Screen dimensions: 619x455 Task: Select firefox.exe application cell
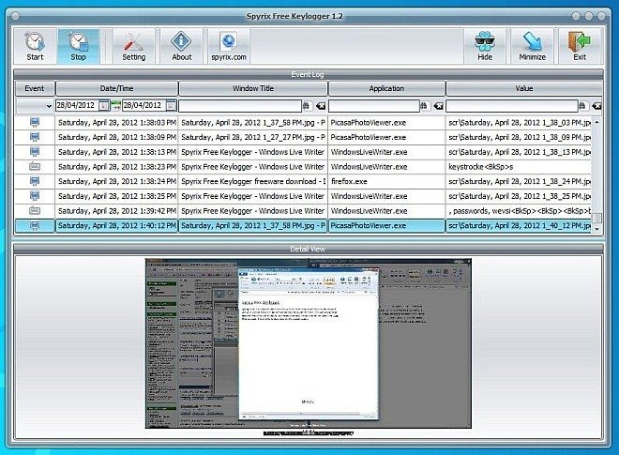coord(386,181)
